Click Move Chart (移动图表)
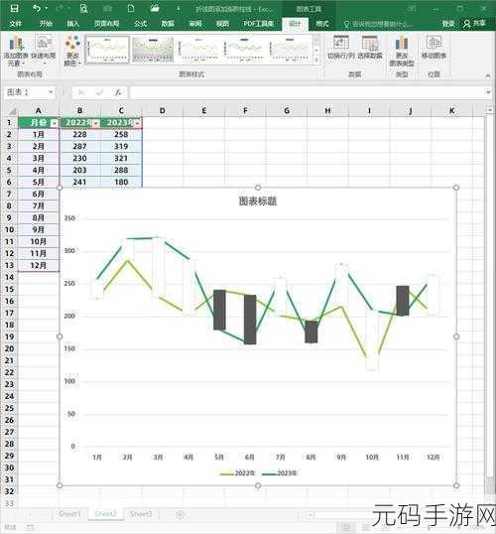Image resolution: width=496 pixels, height=534 pixels. [434, 47]
